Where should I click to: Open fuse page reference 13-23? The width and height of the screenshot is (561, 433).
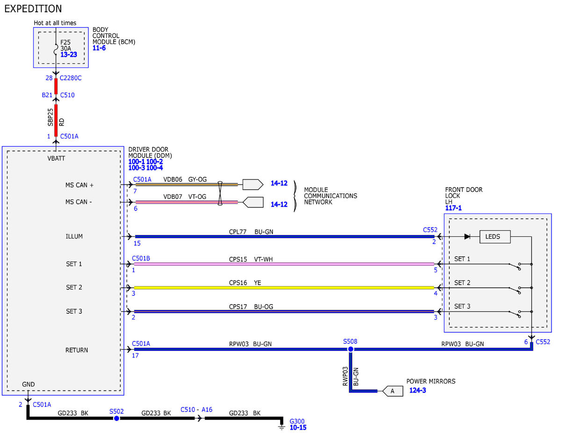69,55
